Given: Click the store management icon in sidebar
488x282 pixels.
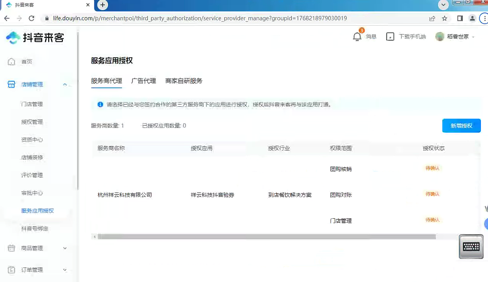Looking at the screenshot, I should tap(12, 85).
